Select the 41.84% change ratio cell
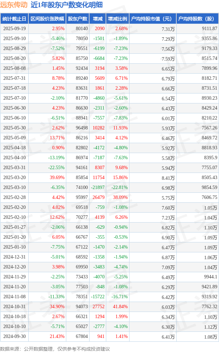Image resolution: width=219 pixels, height=352 pixels. [x=121, y=307]
